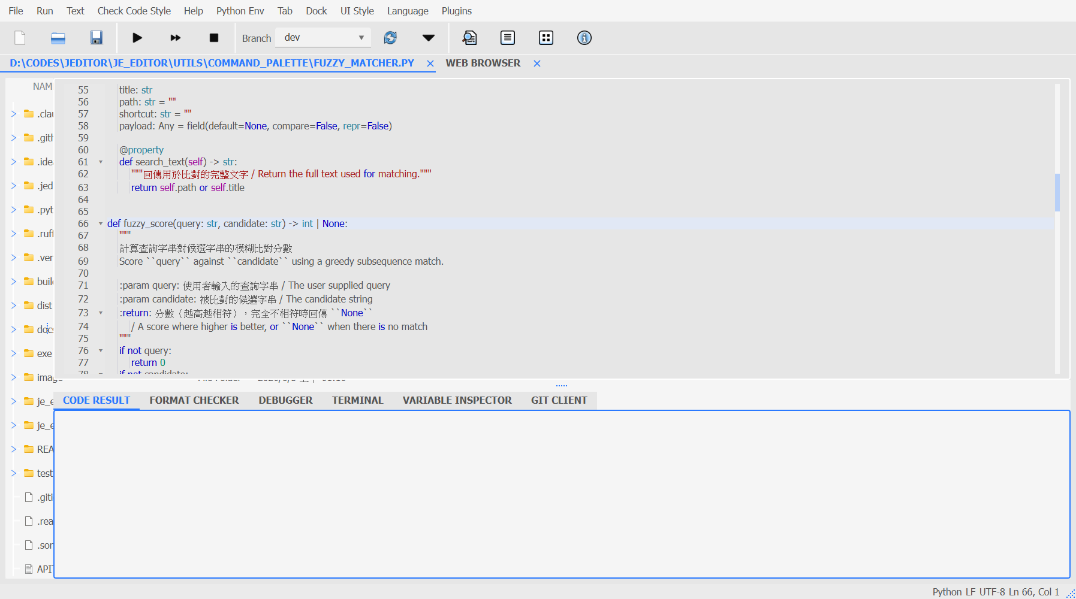The height and width of the screenshot is (599, 1076).
Task: Switch to the DEBUGGER tab
Action: point(285,400)
